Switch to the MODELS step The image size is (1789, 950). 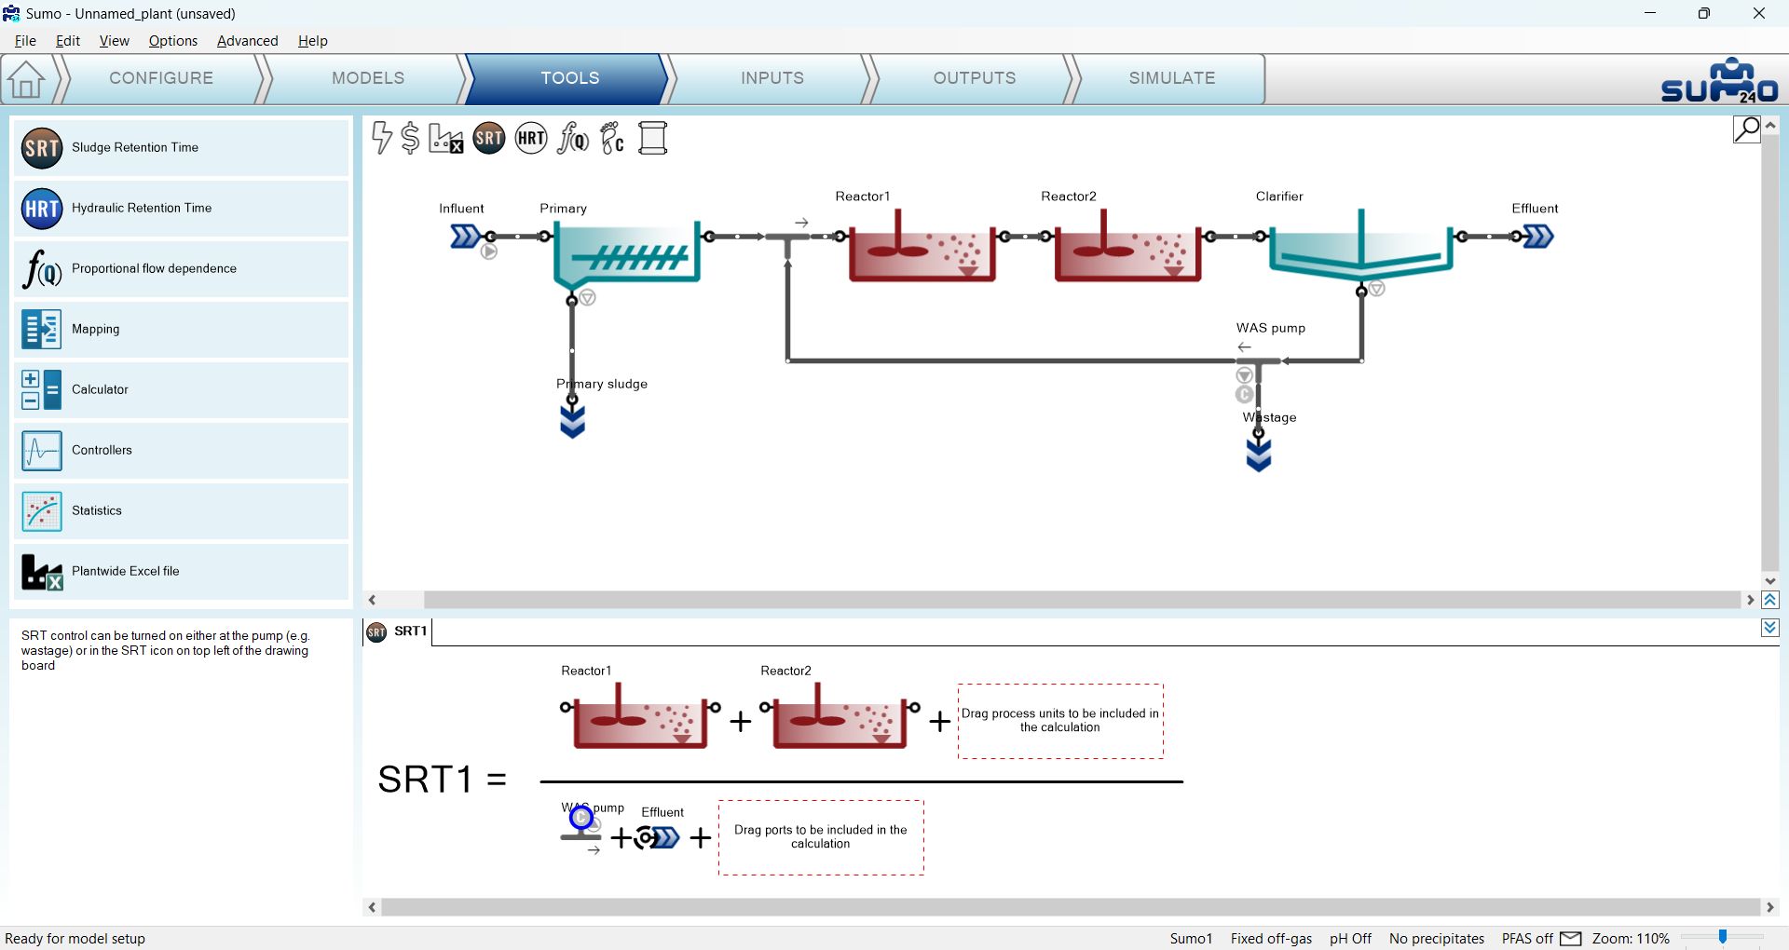[368, 78]
